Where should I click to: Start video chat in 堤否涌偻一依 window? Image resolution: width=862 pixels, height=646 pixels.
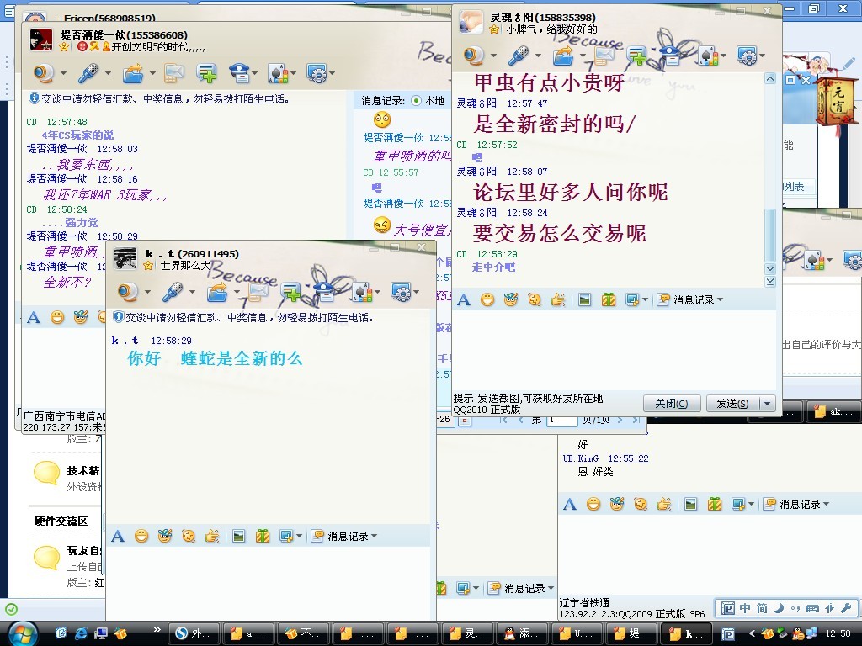tap(44, 73)
